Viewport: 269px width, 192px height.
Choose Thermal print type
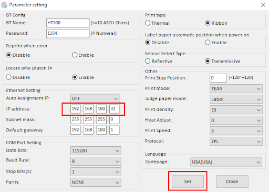157,23
